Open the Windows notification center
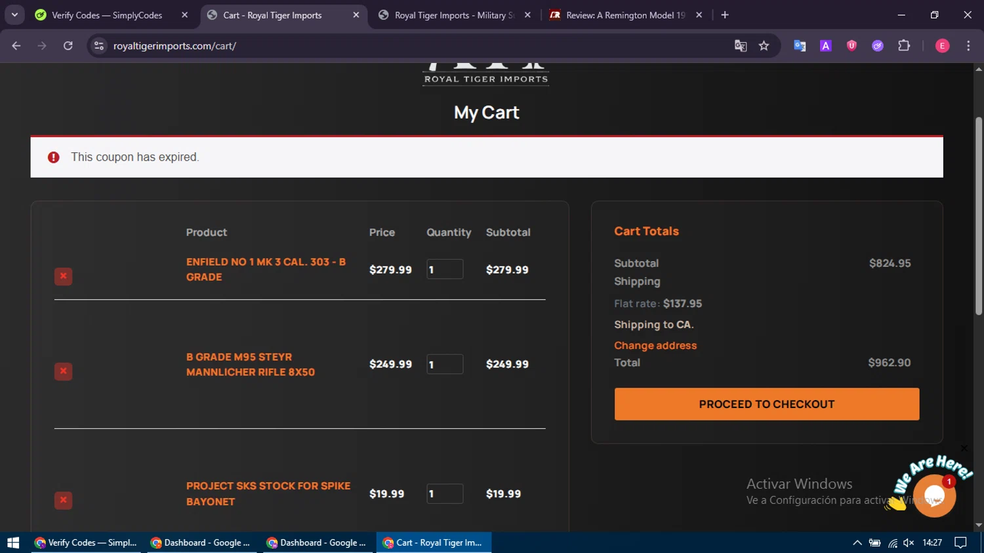 click(x=961, y=543)
